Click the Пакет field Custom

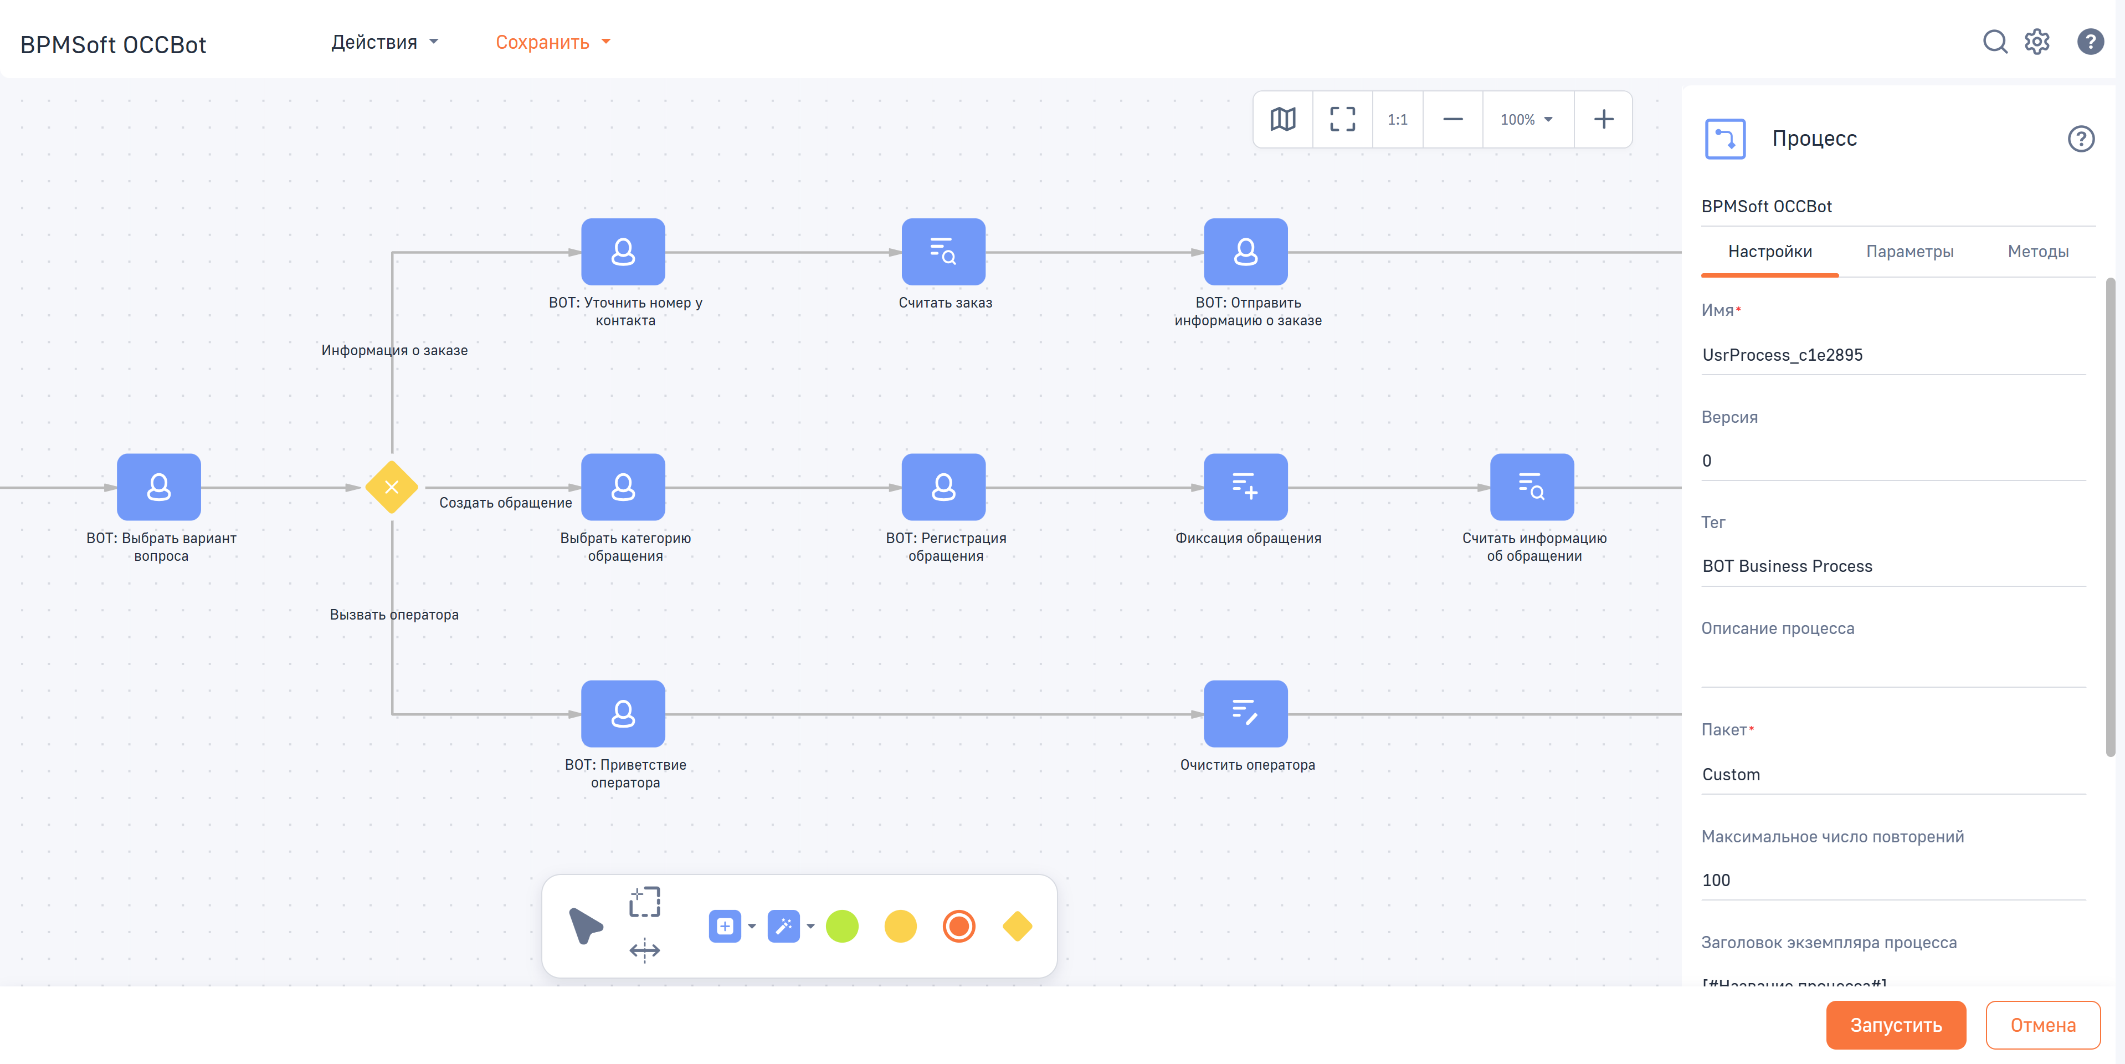pyautogui.click(x=1893, y=774)
